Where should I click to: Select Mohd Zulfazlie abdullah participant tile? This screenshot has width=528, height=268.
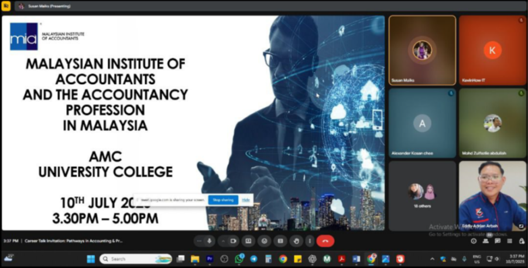click(493, 123)
